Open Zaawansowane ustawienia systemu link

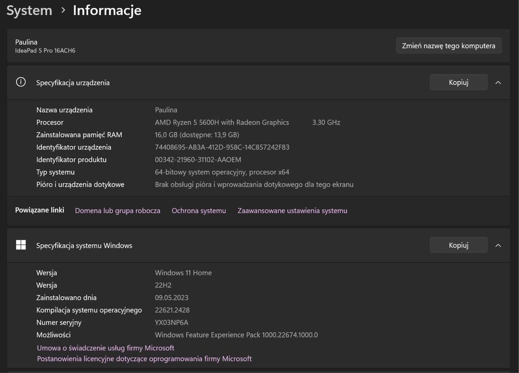coord(292,211)
